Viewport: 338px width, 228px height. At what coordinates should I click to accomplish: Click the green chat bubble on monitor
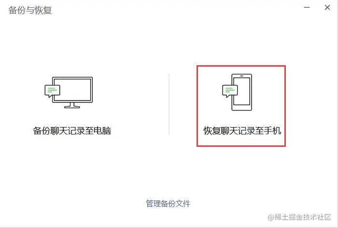(52, 91)
